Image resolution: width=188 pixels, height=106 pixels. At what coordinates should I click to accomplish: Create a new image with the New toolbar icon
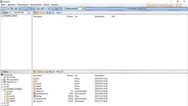coord(3,9)
